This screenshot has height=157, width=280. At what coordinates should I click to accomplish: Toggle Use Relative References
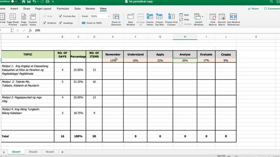(x=233, y=19)
